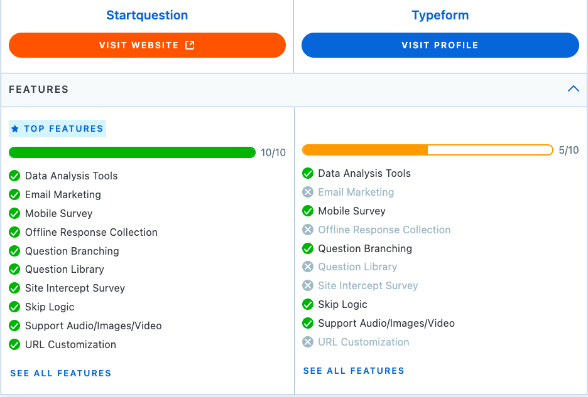
Task: Click the star icon in Top Features badge
Action: (15, 129)
